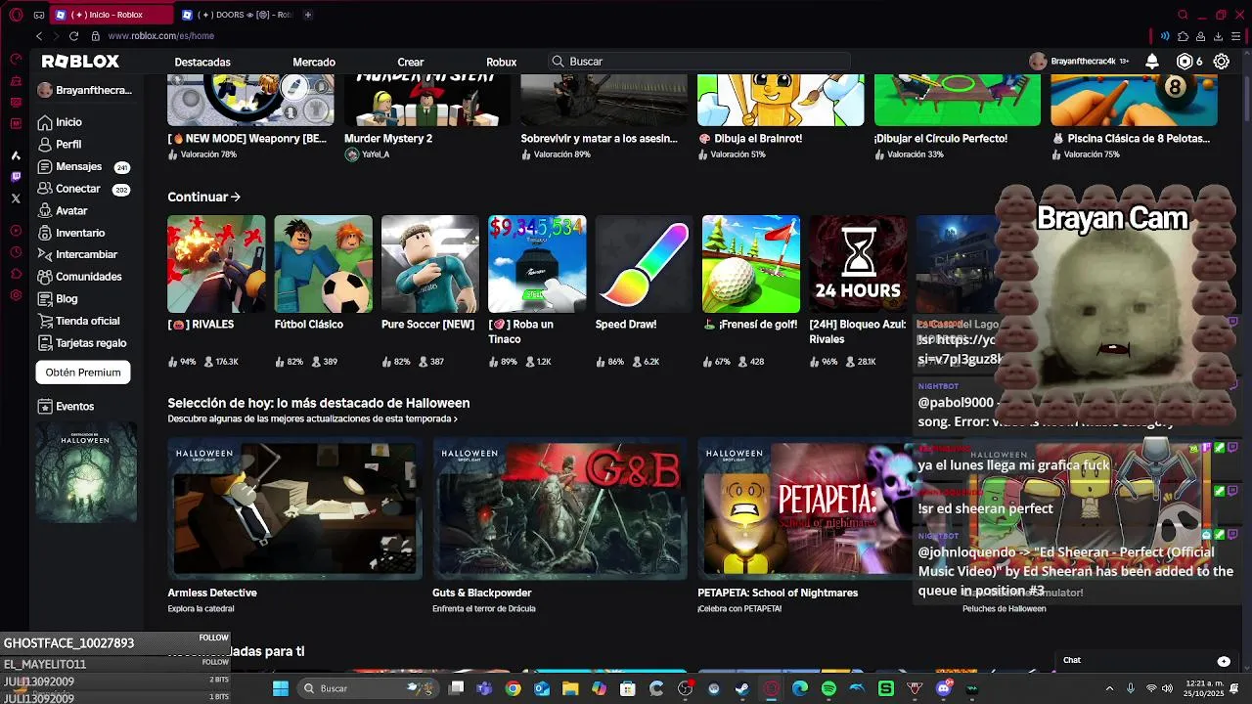
Task: Expand the Continuar section arrow
Action: [235, 197]
